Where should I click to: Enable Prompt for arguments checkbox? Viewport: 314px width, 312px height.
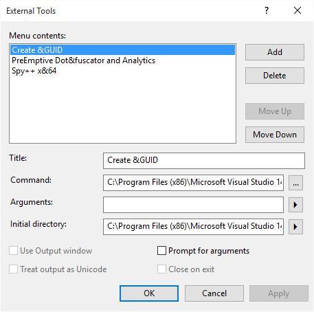pyautogui.click(x=161, y=251)
